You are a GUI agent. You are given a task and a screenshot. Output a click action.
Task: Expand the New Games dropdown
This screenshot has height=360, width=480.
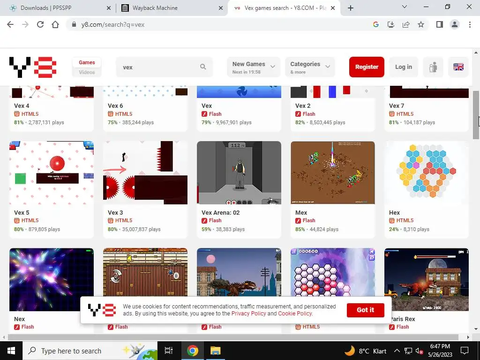pos(254,67)
